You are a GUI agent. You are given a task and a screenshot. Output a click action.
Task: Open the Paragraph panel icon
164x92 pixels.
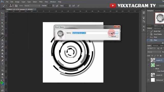(x=144, y=30)
